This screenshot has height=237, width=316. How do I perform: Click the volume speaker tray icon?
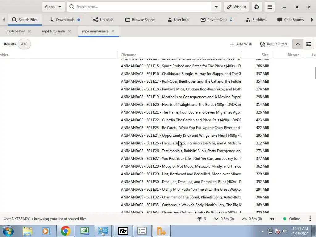[x=285, y=231]
